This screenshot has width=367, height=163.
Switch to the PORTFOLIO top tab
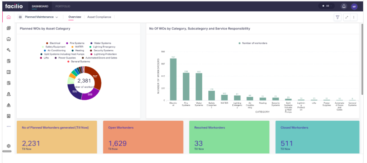pos(63,6)
